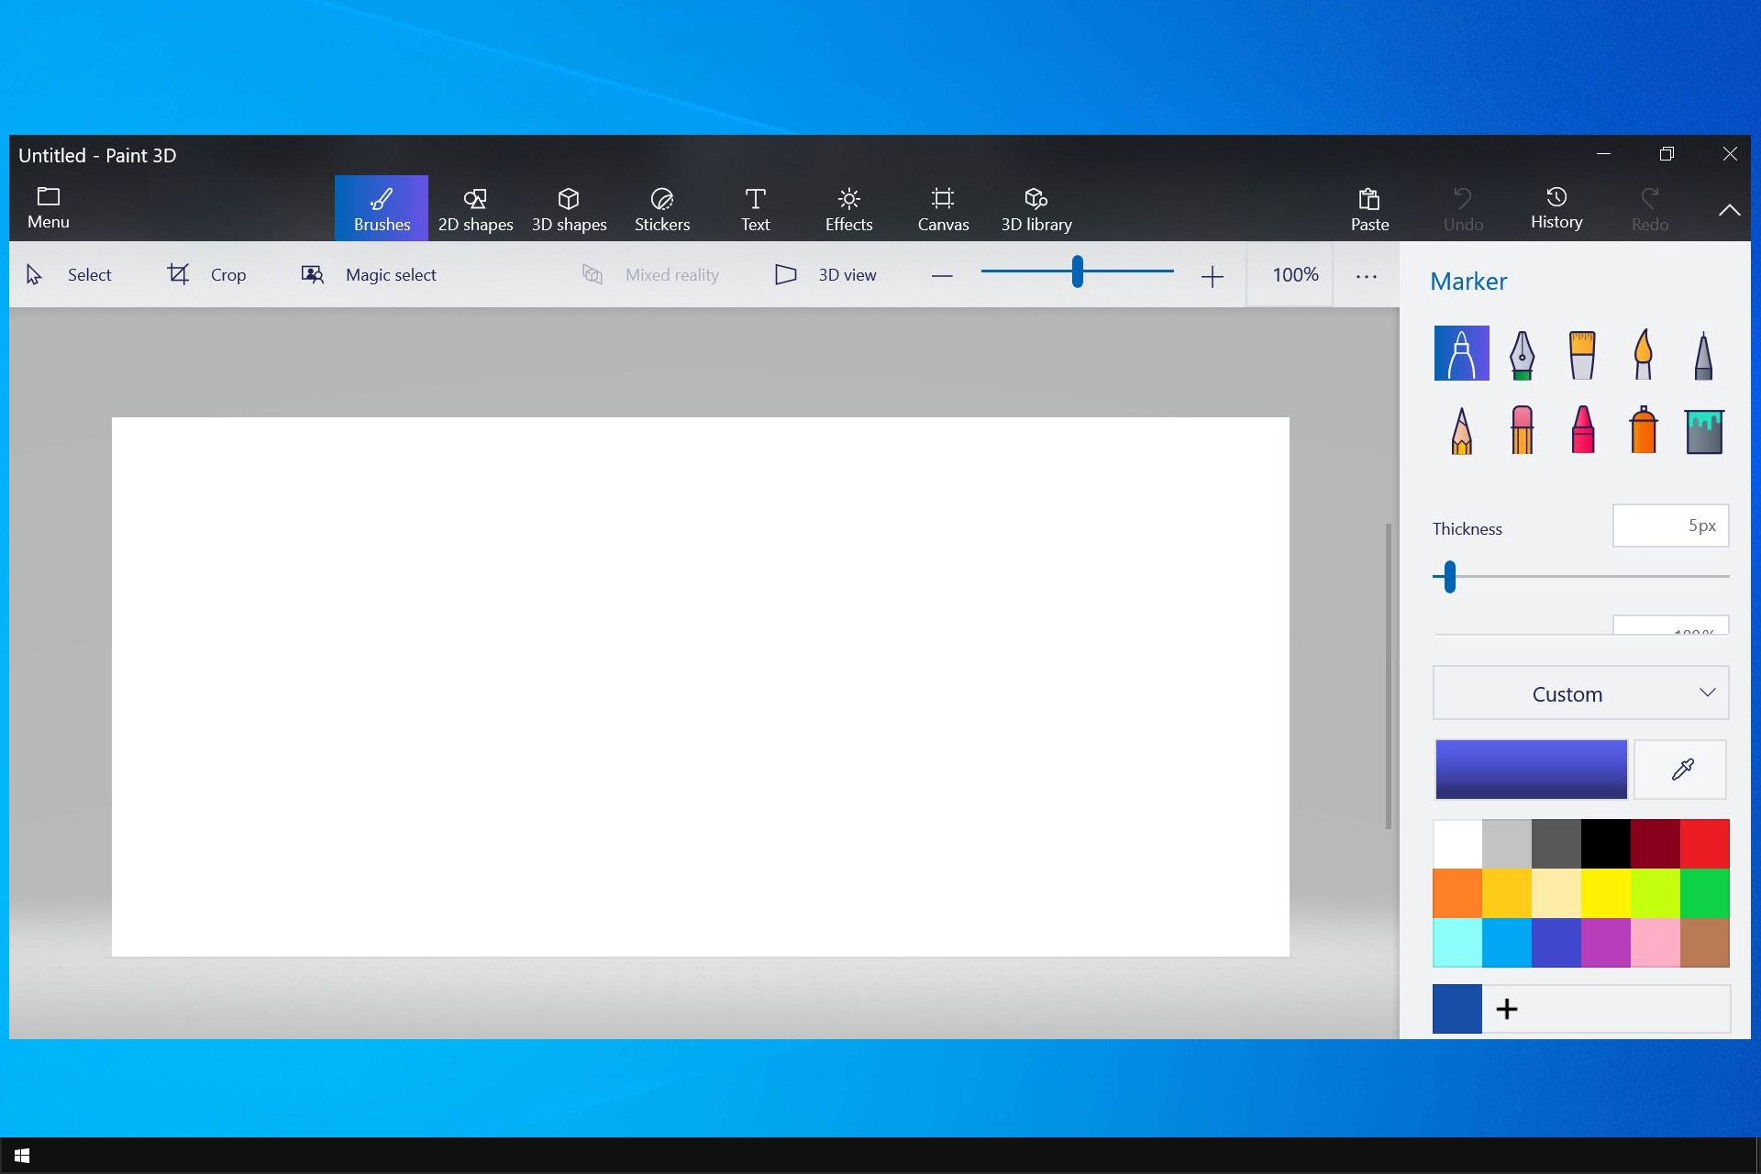Screen dimensions: 1761x1174
Task: Click the Undo button
Action: coord(1463,209)
